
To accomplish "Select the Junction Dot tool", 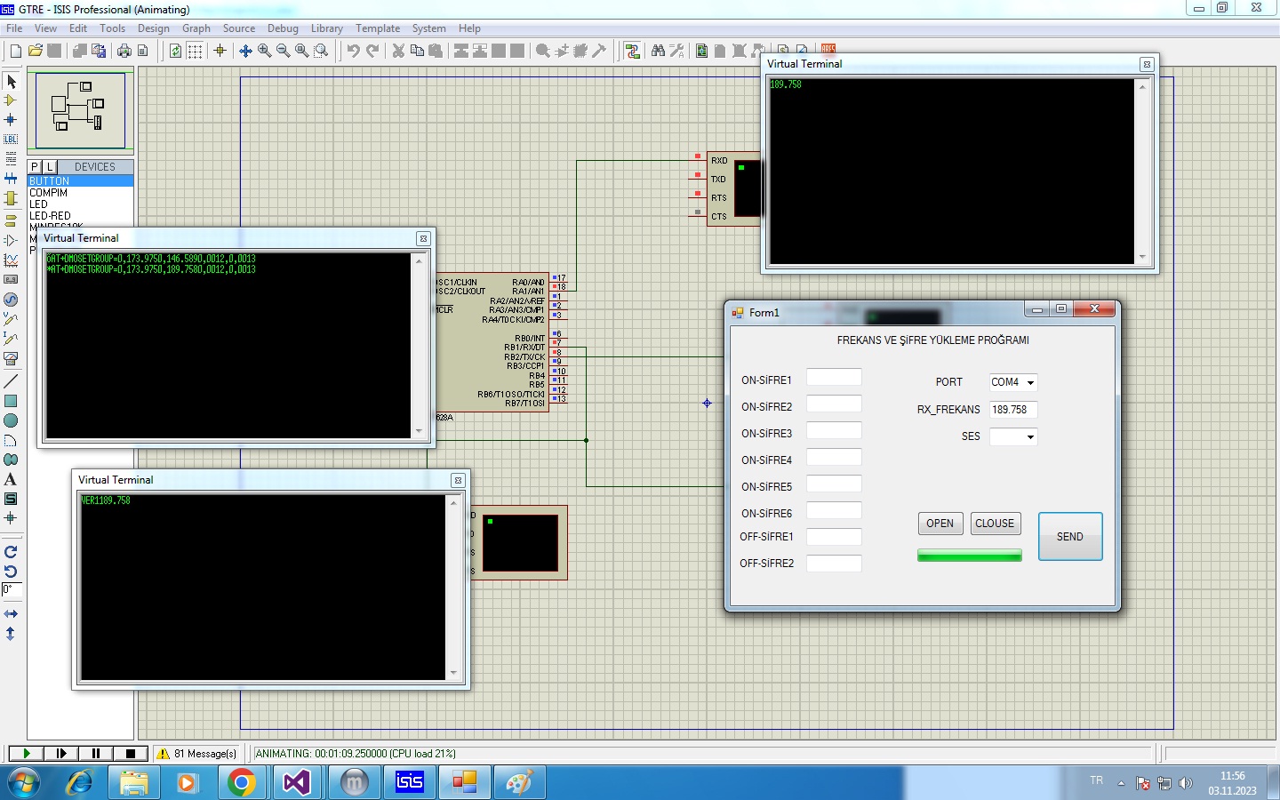I will (x=11, y=119).
